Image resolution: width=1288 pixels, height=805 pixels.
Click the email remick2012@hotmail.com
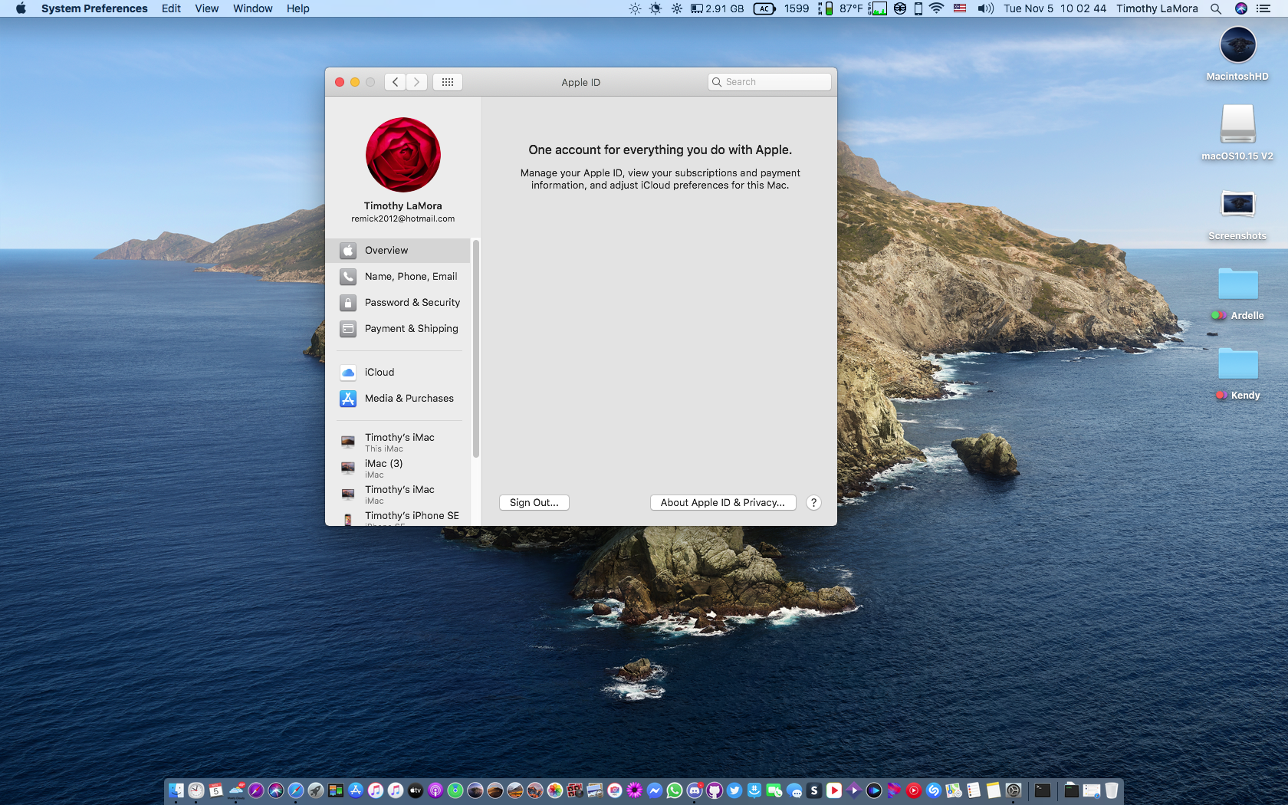click(x=403, y=219)
